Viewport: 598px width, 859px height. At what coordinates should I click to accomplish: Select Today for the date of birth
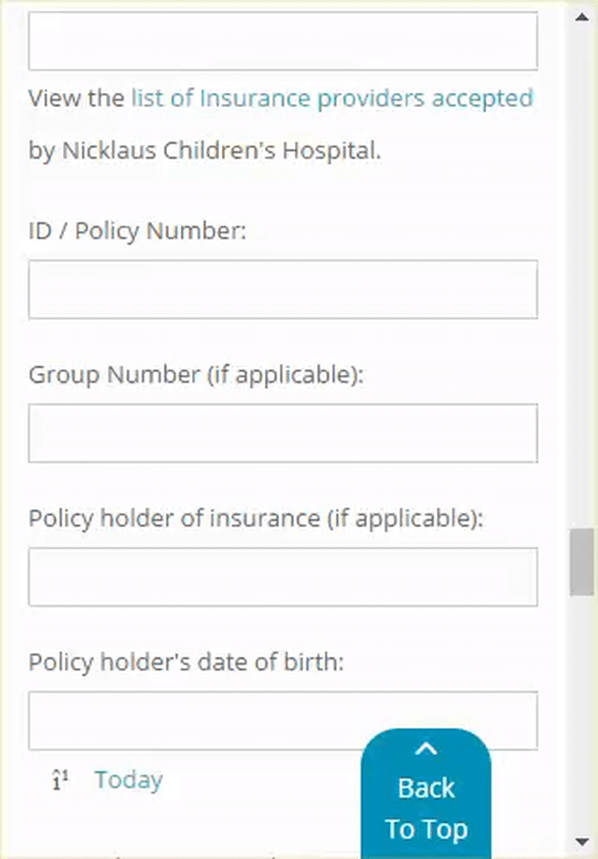click(x=128, y=780)
